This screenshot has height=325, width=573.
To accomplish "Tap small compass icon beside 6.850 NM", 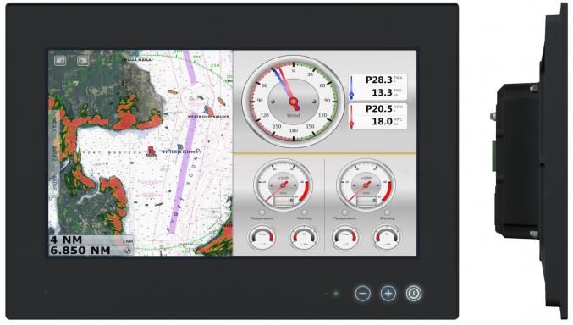I will pyautogui.click(x=128, y=251).
